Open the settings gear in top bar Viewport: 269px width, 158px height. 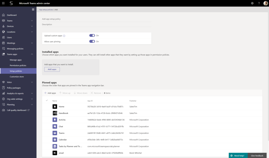(252, 3)
